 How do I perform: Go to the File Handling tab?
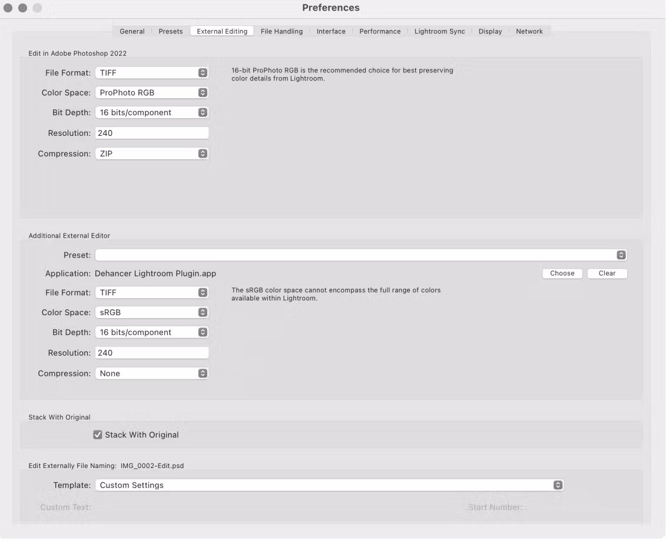(x=281, y=32)
